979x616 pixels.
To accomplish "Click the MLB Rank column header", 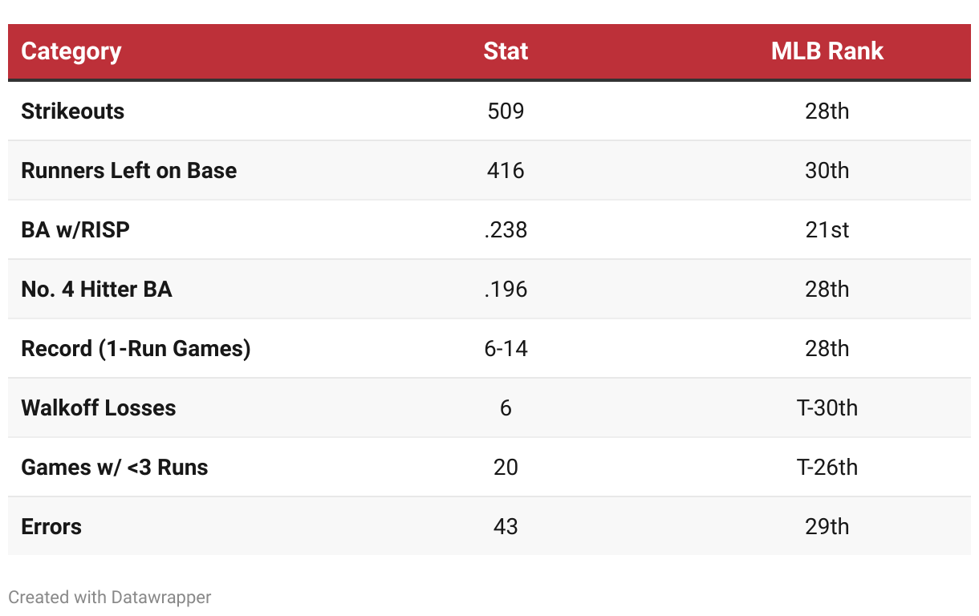I will tap(827, 51).
